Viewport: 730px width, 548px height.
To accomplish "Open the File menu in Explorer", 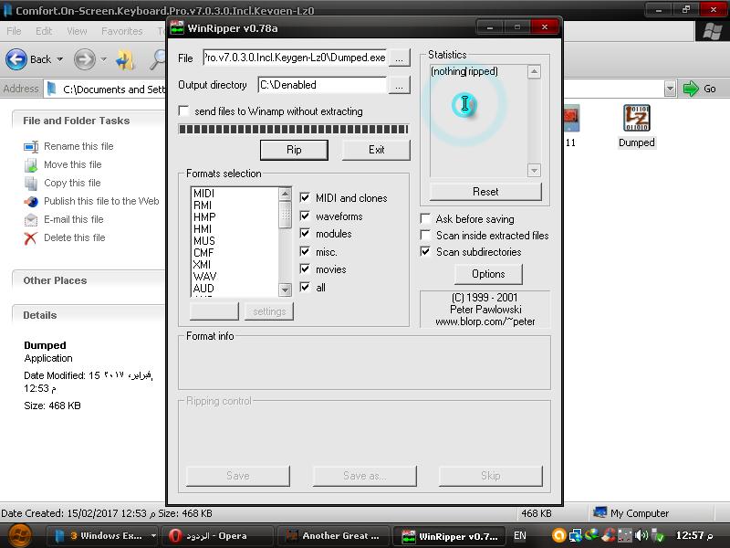I will coord(14,31).
